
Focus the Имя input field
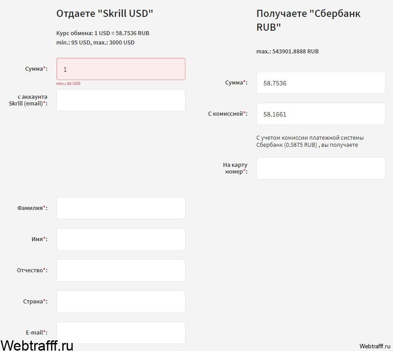[x=121, y=239]
